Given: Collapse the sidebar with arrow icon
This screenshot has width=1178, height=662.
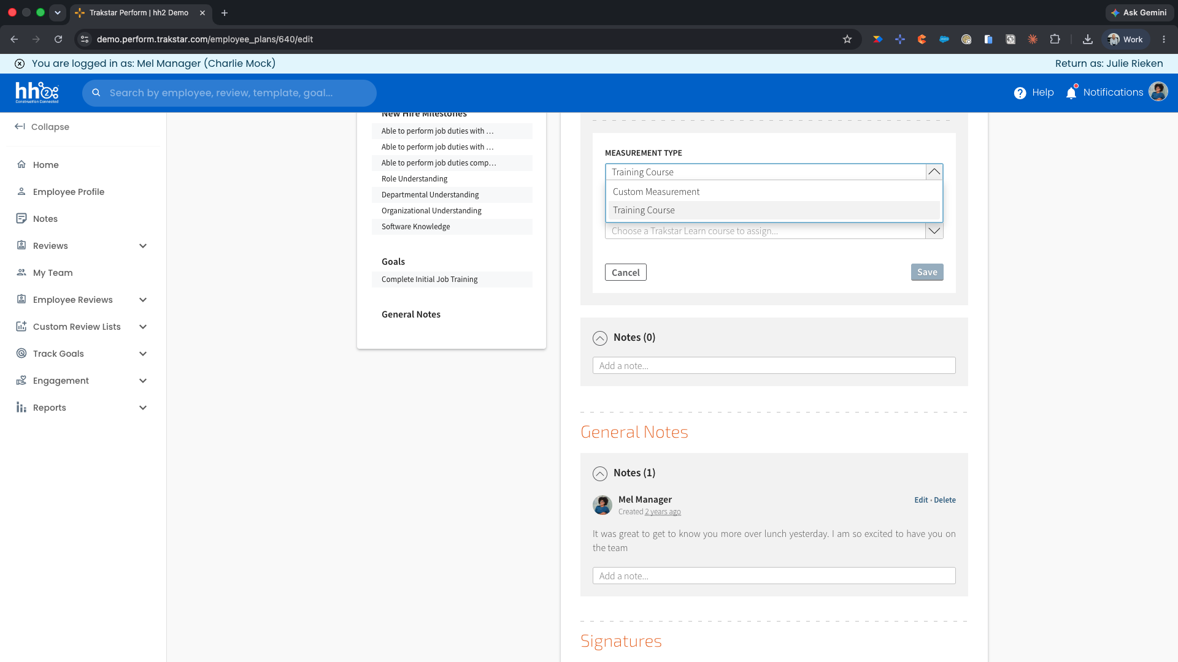Looking at the screenshot, I should (20, 127).
